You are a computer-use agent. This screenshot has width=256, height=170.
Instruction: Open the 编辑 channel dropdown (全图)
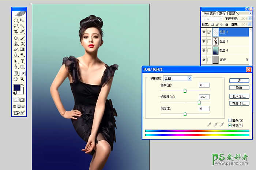(x=189, y=78)
